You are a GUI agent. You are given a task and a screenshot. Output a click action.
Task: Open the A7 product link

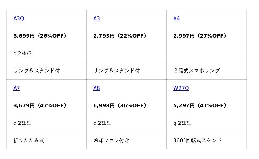(17, 88)
